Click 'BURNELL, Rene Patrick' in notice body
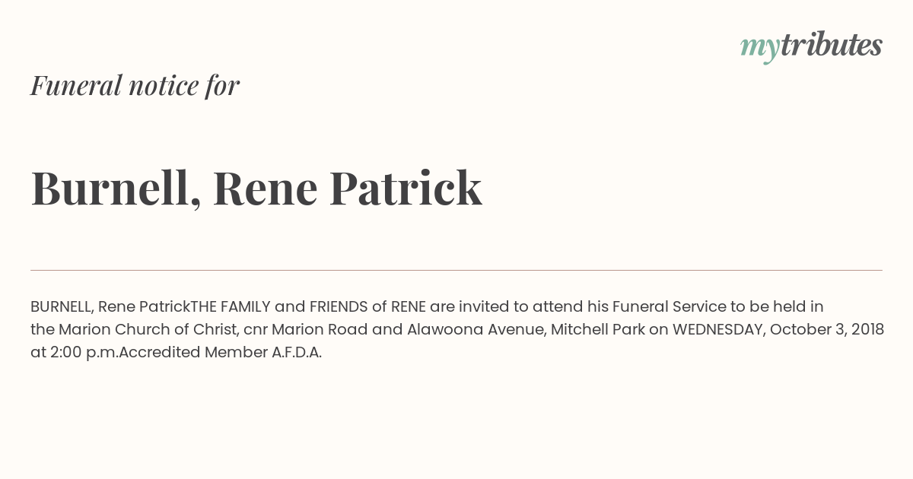Screen dimensions: 913x479 tap(110, 306)
